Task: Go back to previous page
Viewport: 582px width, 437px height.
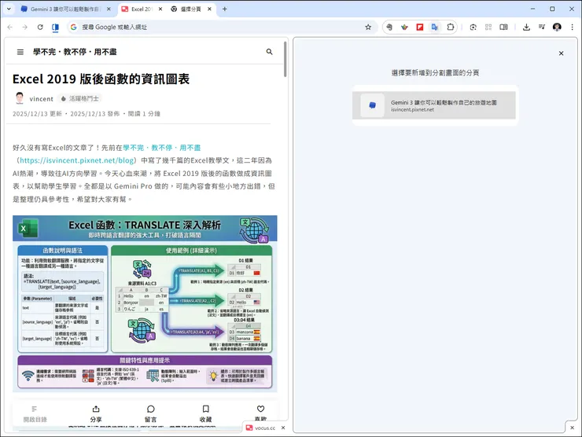Action: tap(10, 27)
